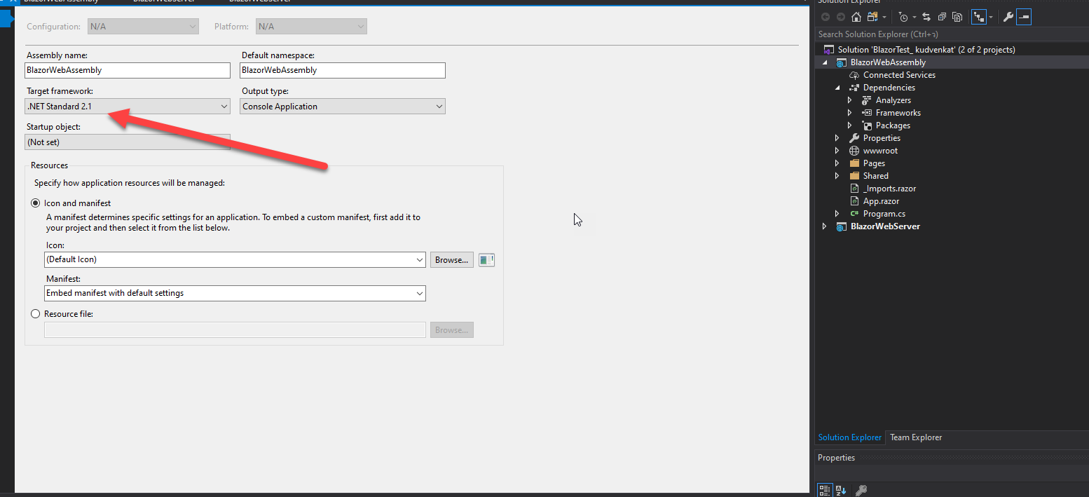Choose the Resource file option
This screenshot has width=1089, height=497.
pos(35,313)
